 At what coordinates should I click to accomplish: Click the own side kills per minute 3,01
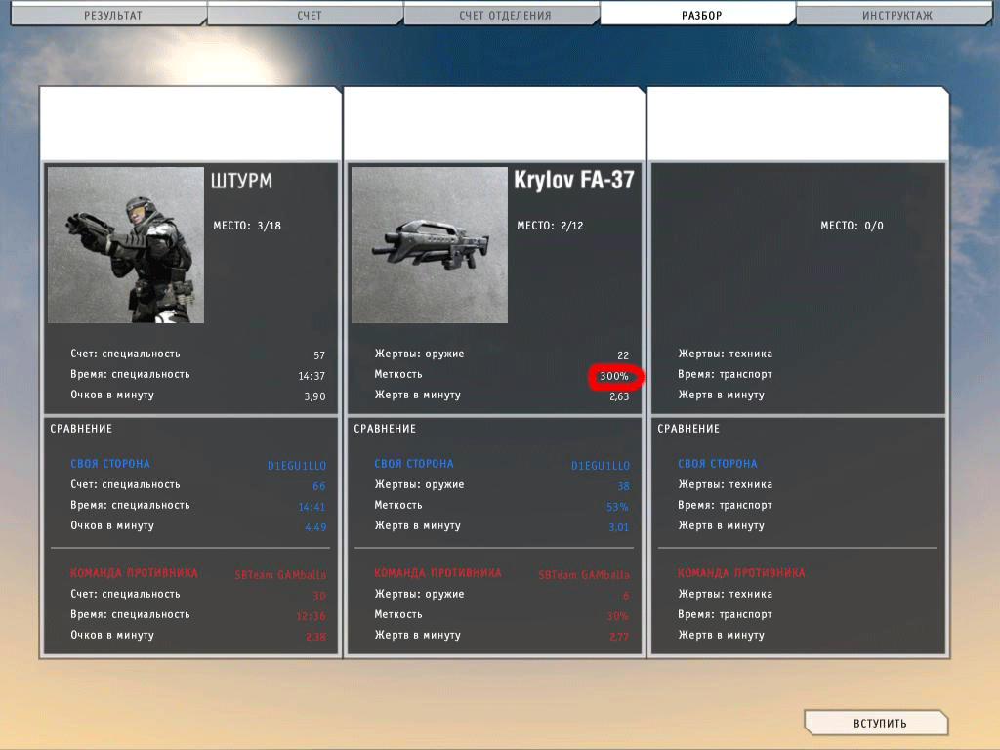tap(618, 526)
